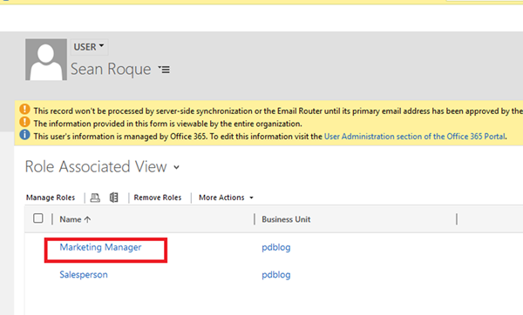
Task: Expand More Actions menu
Action: coord(226,198)
